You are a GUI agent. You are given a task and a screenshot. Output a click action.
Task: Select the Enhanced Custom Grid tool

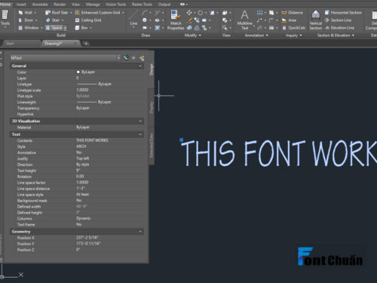coord(98,13)
